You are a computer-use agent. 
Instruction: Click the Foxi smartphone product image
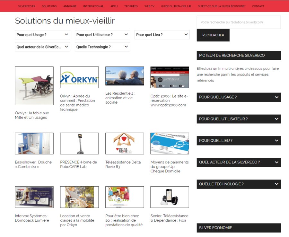[x=170, y=197]
